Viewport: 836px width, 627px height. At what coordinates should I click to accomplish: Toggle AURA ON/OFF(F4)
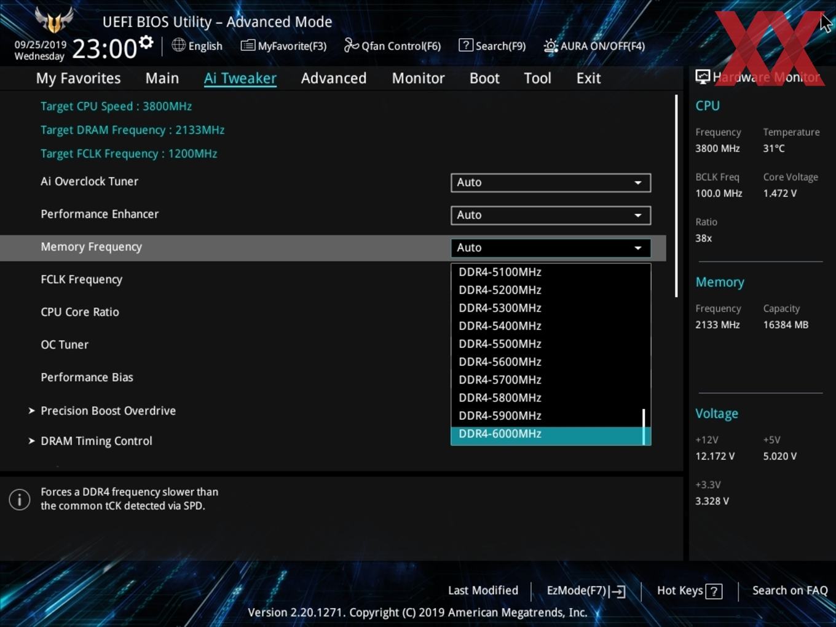tap(594, 46)
